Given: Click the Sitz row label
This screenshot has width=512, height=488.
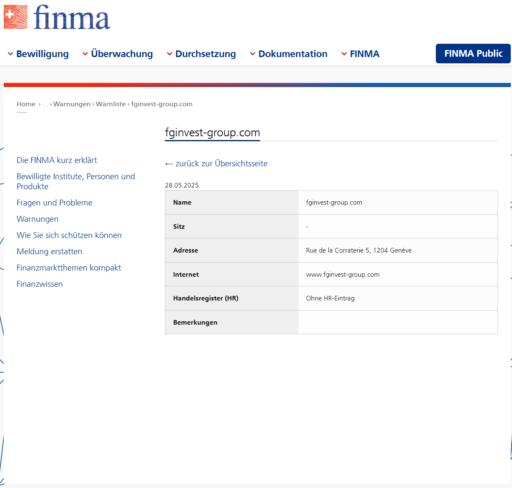Looking at the screenshot, I should coord(179,226).
